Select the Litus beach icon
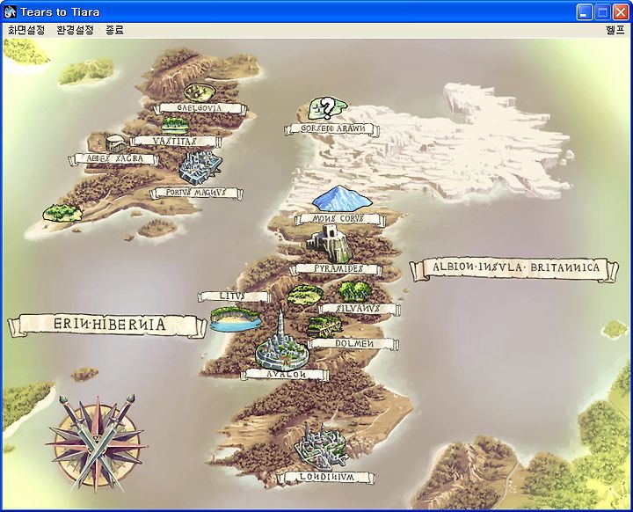 [x=236, y=319]
